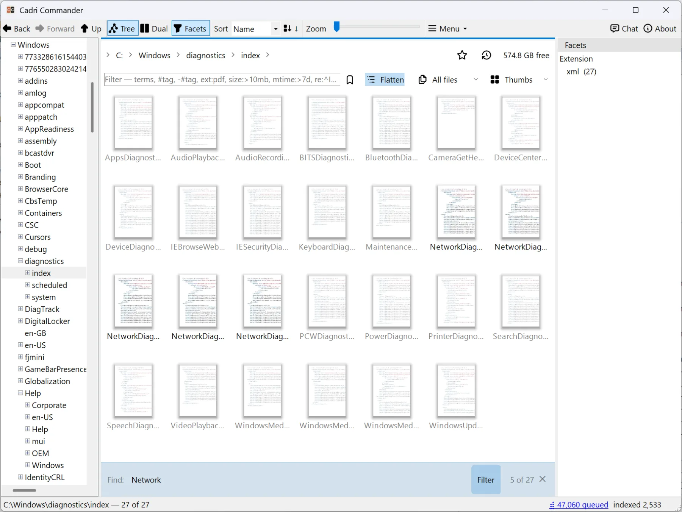682x512 pixels.
Task: Save filter with bookmark icon
Action: (x=350, y=80)
